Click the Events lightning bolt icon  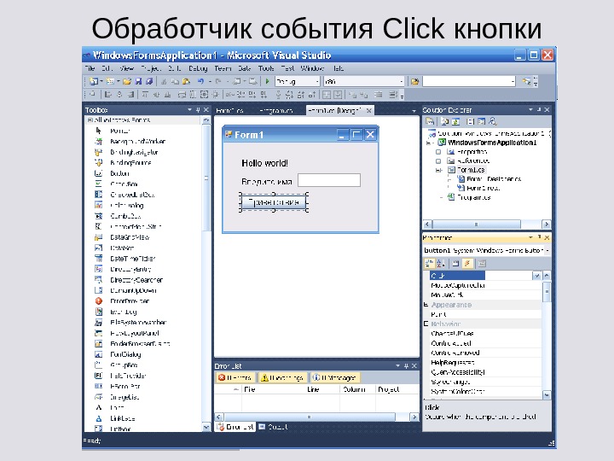[467, 264]
